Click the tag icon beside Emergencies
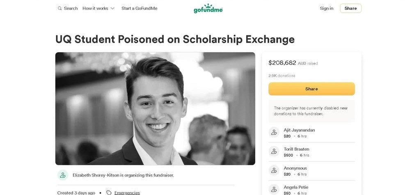This screenshot has height=195, width=405. pyautogui.click(x=109, y=193)
